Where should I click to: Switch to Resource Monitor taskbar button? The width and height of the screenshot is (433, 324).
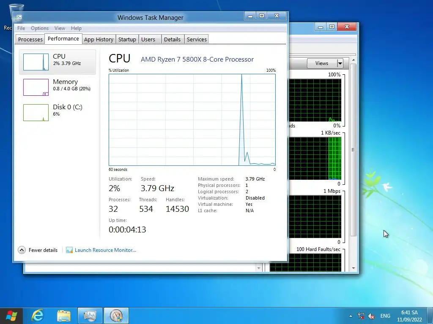point(116,316)
